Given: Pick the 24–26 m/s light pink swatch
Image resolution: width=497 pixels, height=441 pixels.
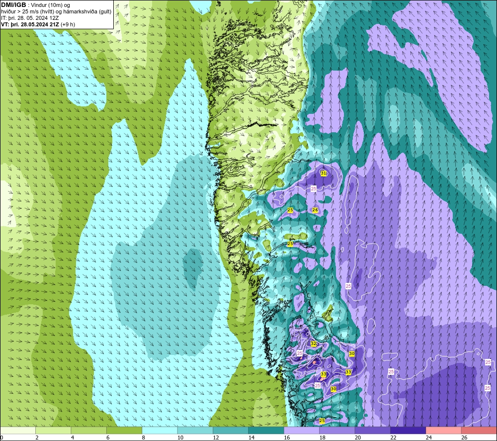Looking at the screenshot, I should pyautogui.click(x=444, y=430).
